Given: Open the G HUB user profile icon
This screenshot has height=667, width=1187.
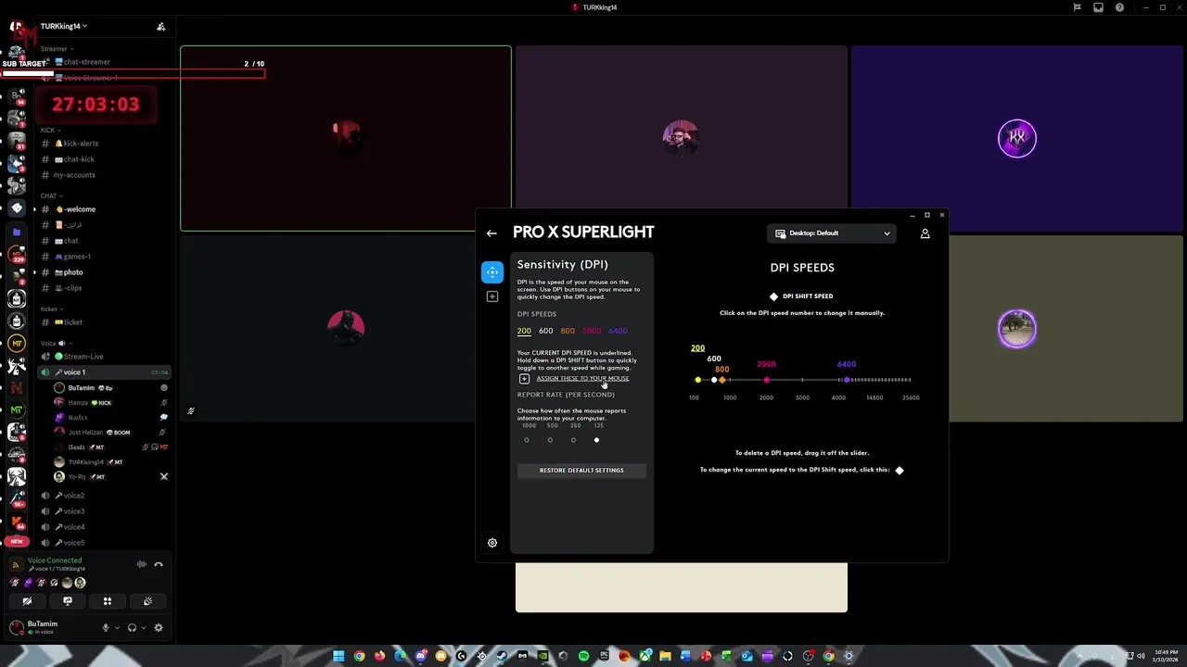Looking at the screenshot, I should pyautogui.click(x=925, y=233).
